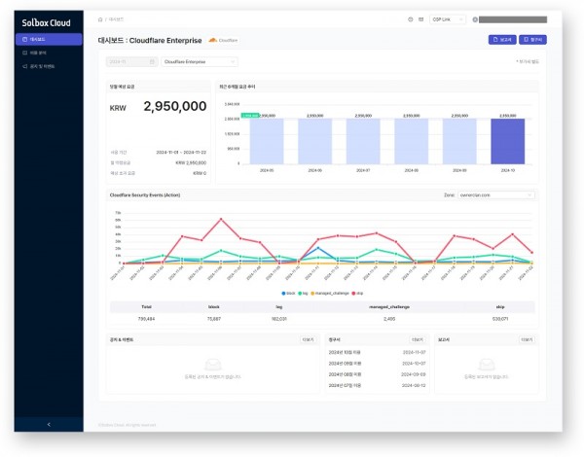Click the block column header in table
The height and width of the screenshot is (457, 584).
pos(214,307)
